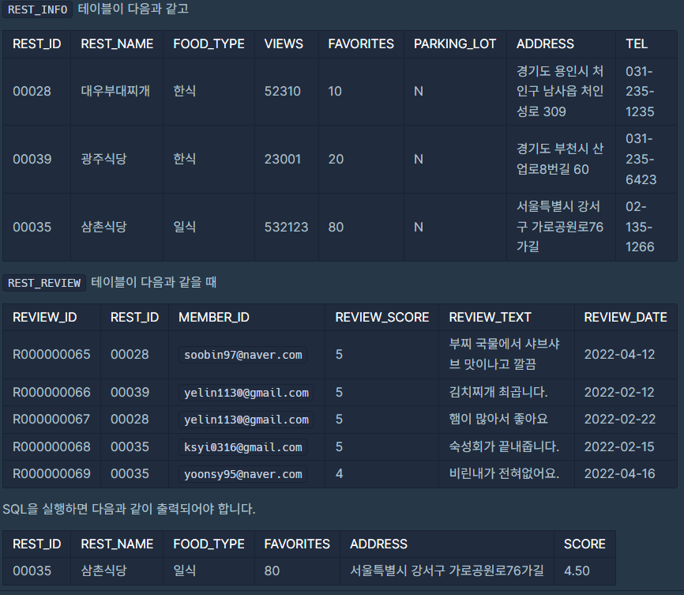This screenshot has height=595, width=684.
Task: Click the restaurant name 대우부대찌개
Action: pyautogui.click(x=115, y=91)
